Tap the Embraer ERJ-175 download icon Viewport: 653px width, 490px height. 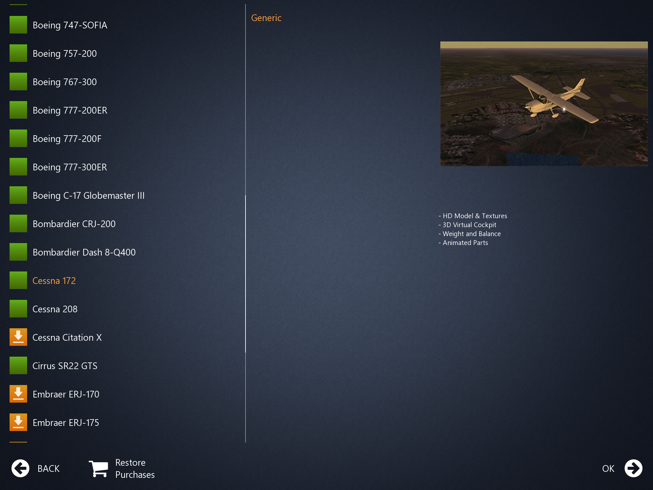point(18,422)
